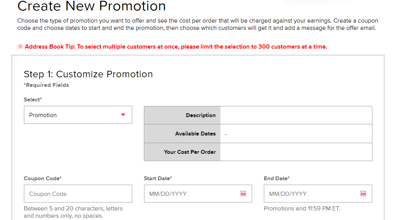Open the End Date calendar picker icon
Viewport: 398px width, 220px height.
(363, 194)
